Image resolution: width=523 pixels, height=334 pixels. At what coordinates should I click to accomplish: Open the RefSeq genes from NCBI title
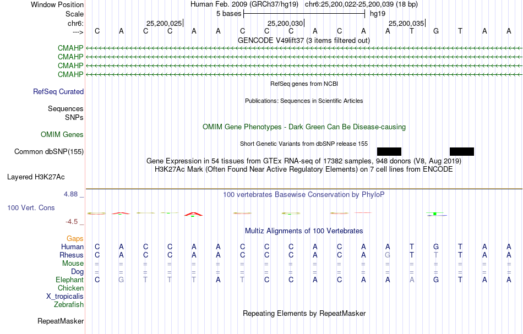pos(304,84)
